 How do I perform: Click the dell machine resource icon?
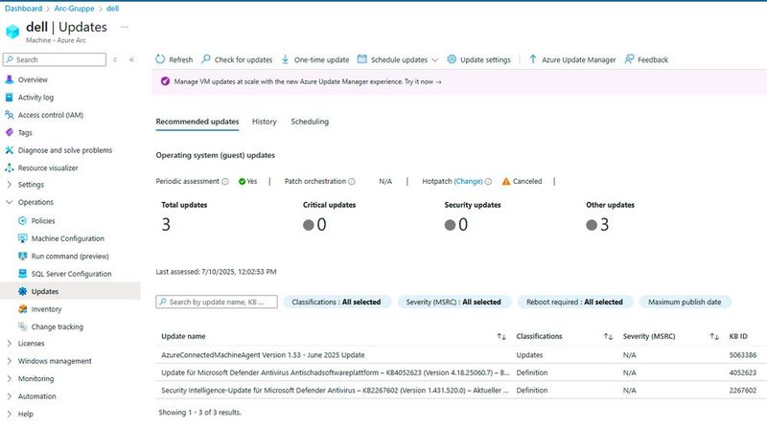coord(12,32)
